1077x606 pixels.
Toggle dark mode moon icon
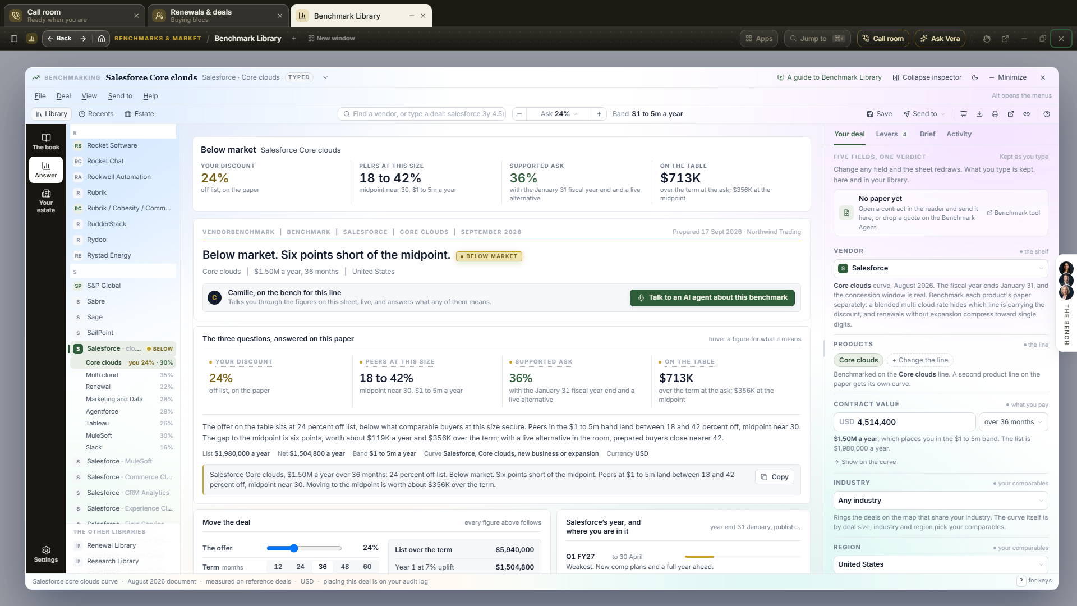pyautogui.click(x=975, y=77)
